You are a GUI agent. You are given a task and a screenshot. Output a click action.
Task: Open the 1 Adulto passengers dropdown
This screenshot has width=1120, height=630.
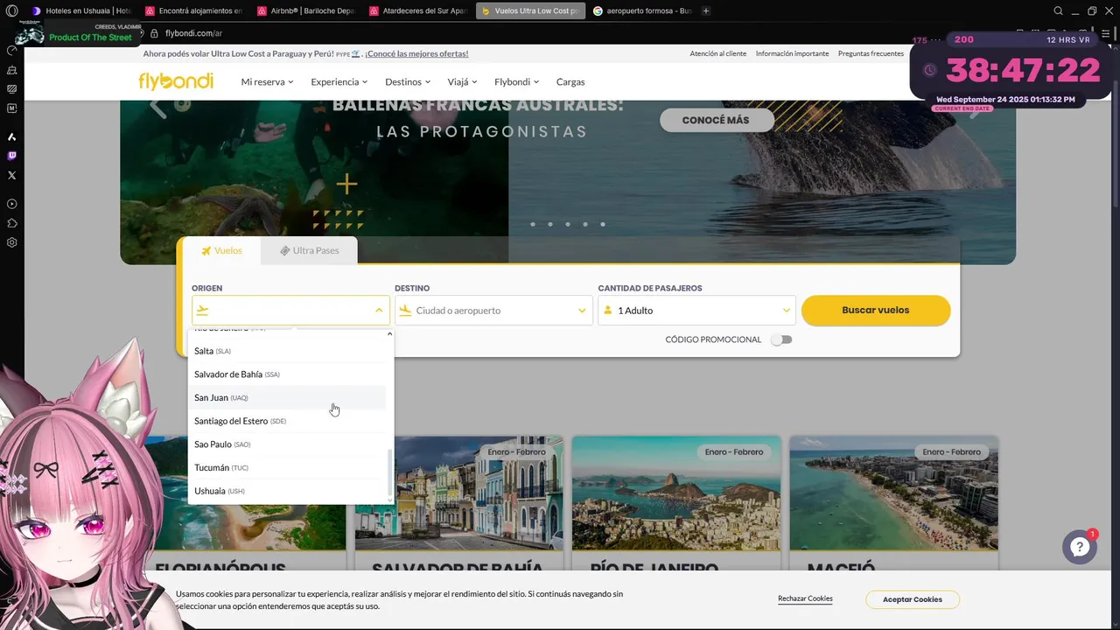point(696,311)
